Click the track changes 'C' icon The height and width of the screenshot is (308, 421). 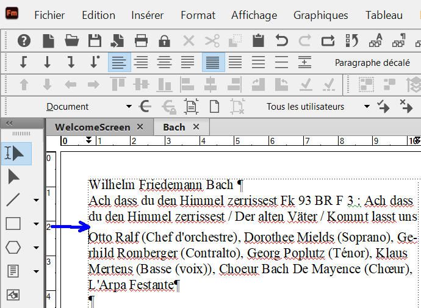coord(145,106)
